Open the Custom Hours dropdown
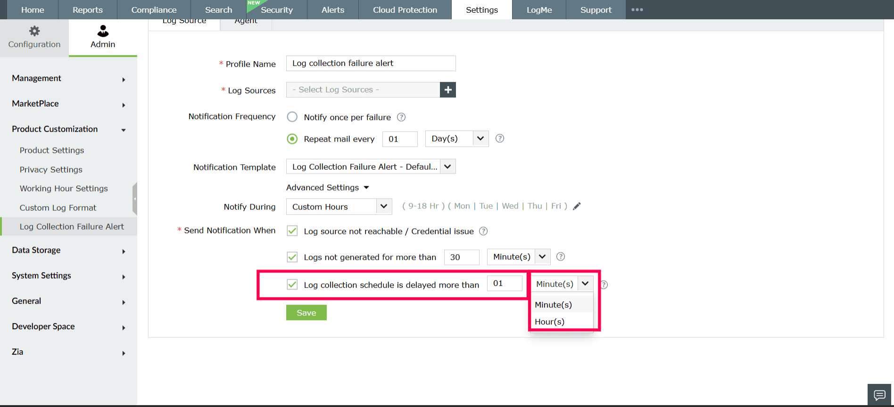Viewport: 894px width, 407px height. click(339, 207)
